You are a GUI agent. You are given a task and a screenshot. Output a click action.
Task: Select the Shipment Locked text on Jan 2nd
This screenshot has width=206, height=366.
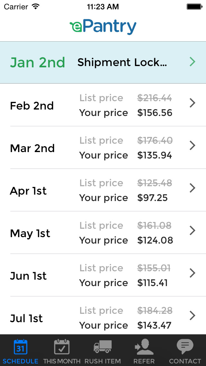pyautogui.click(x=122, y=63)
